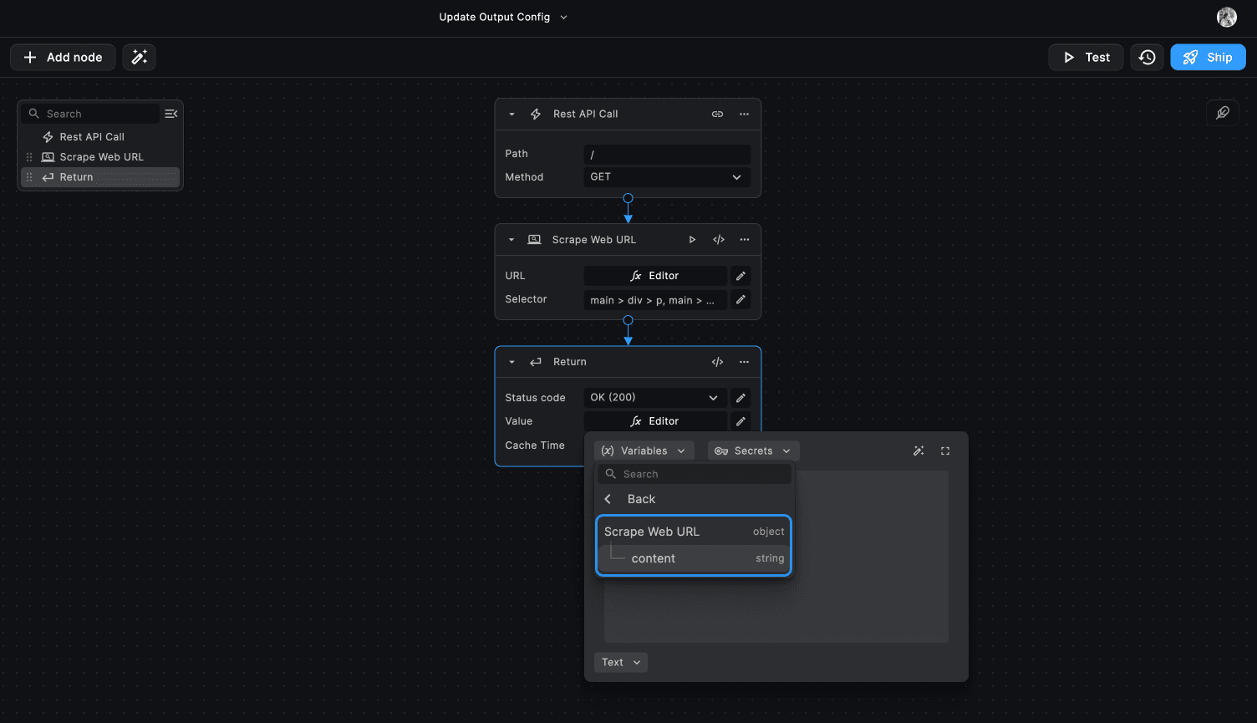The height and width of the screenshot is (723, 1257).
Task: Collapse the Rest API Call node with its chevron
Action: coord(511,114)
